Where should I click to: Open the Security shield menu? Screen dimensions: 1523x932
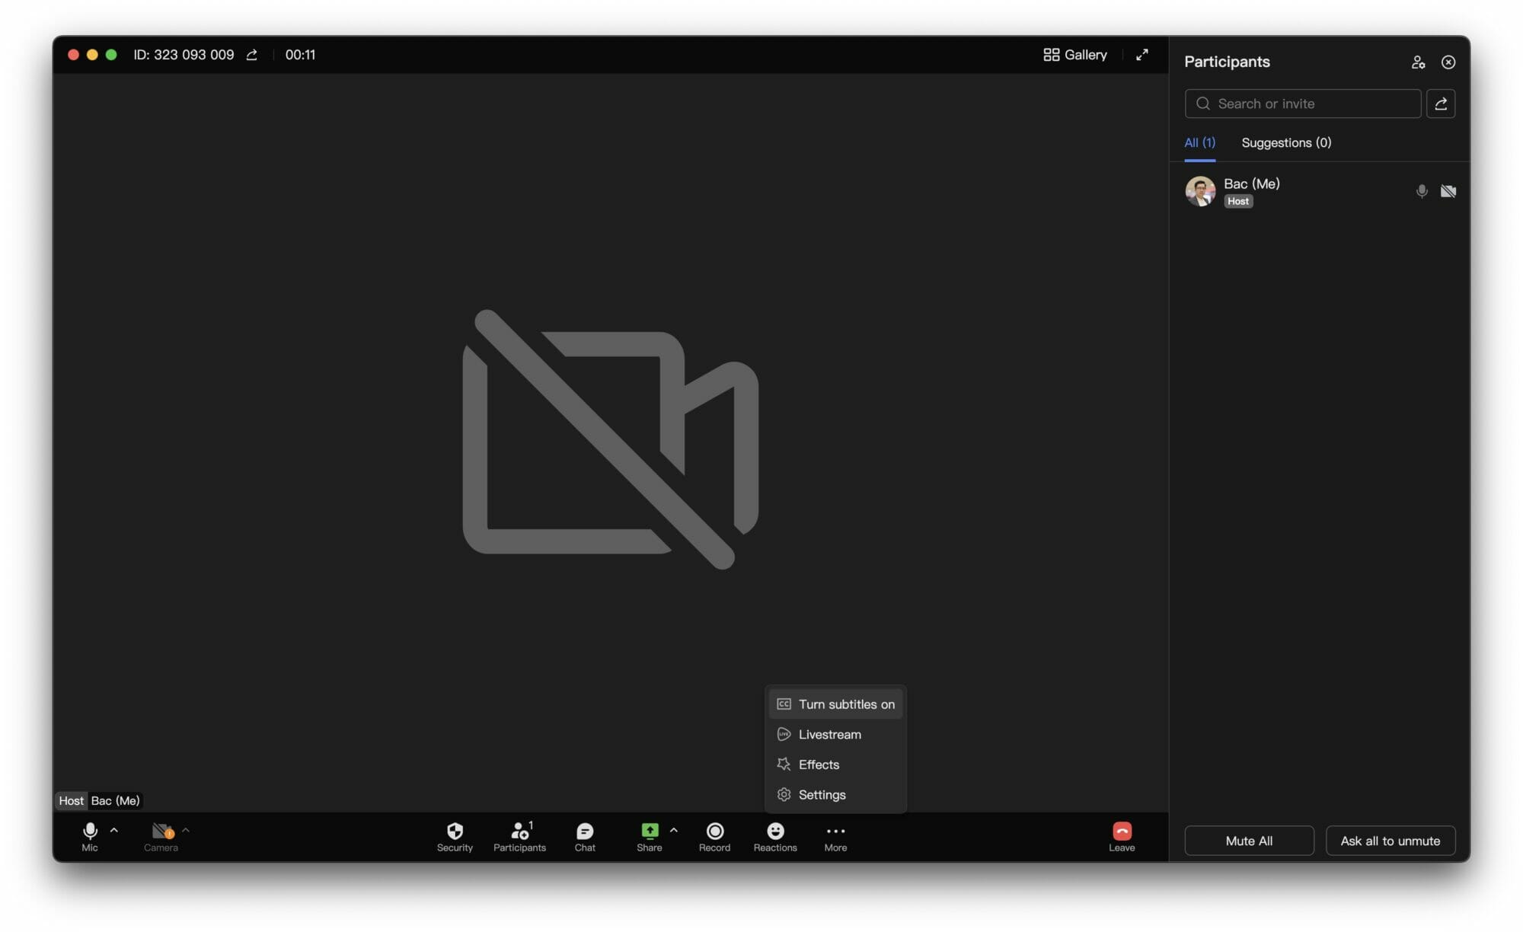[455, 836]
